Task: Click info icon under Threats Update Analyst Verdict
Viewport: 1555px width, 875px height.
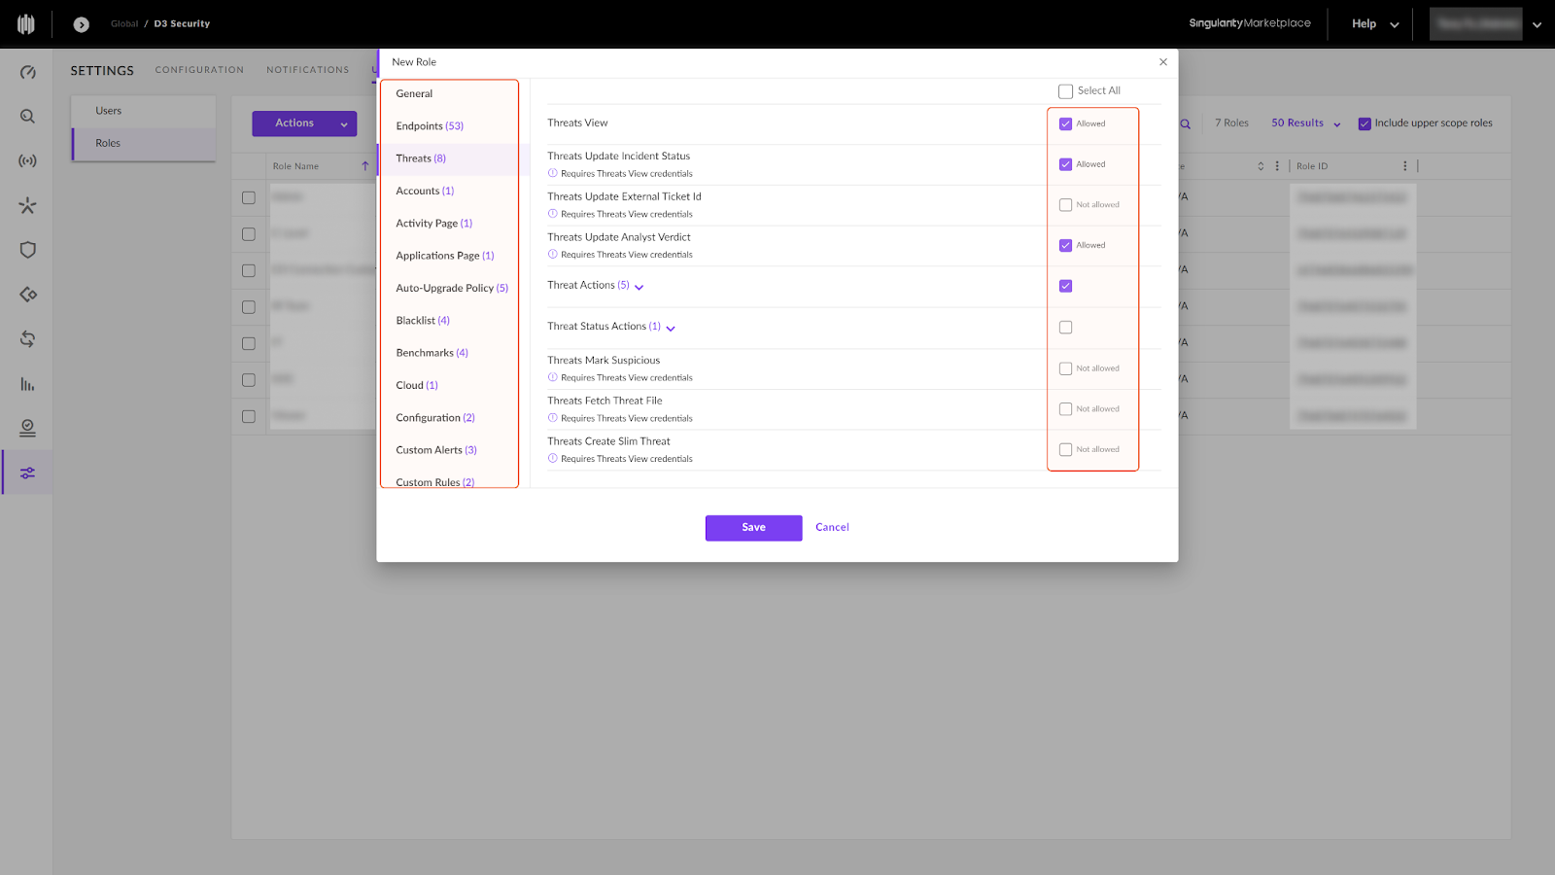Action: point(552,255)
